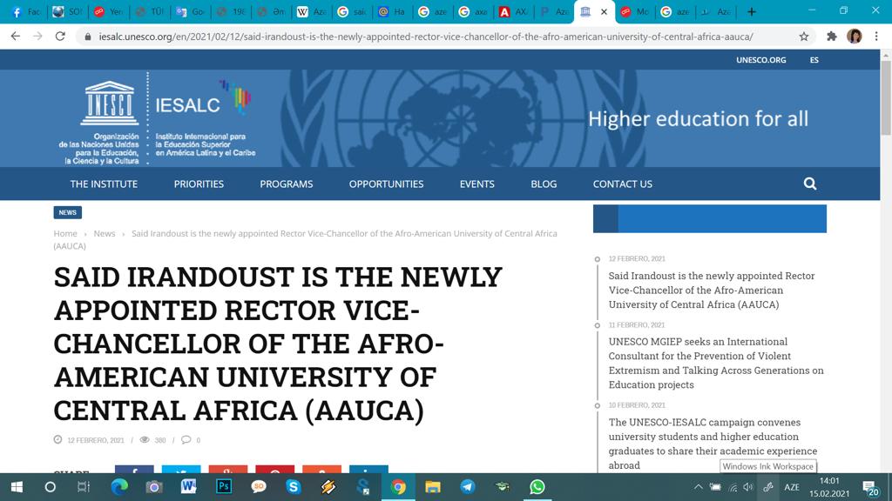Click the taskbar clock showing 14:01
Viewport: 892px width, 501px height.
pos(829,487)
